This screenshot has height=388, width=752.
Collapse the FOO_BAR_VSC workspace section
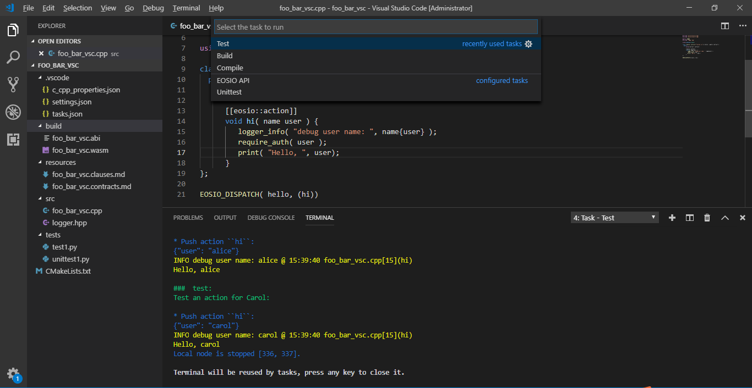(x=95, y=65)
